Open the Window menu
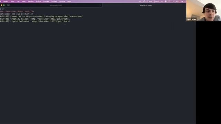The width and height of the screenshot is (221, 124). pos(62,1)
